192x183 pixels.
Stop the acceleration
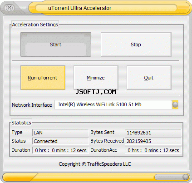click(x=136, y=45)
